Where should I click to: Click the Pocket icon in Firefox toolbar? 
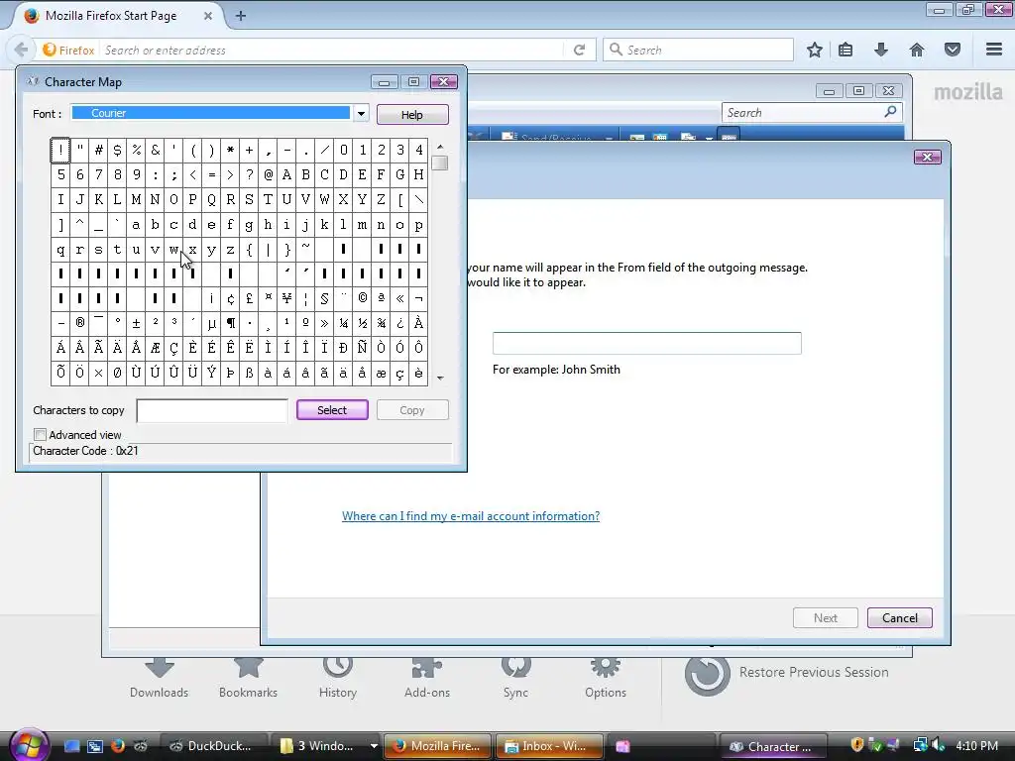[x=953, y=50]
